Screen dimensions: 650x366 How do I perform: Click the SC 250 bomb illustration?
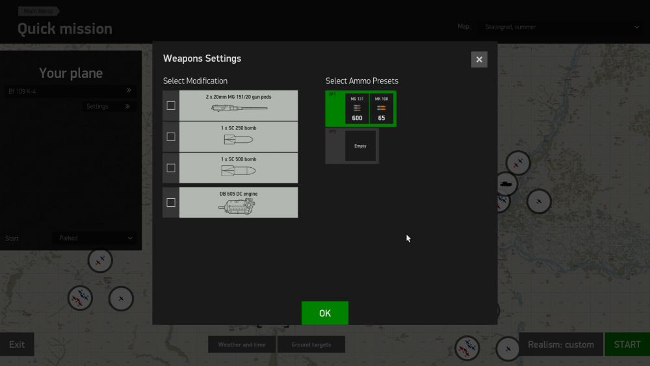click(x=239, y=140)
